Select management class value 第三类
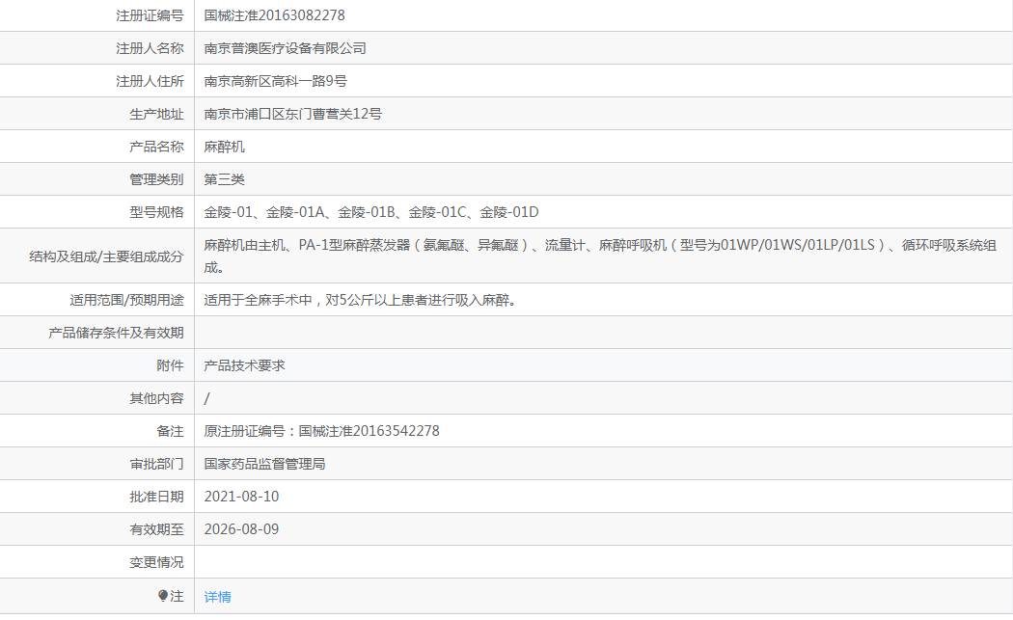The width and height of the screenshot is (1013, 620). (x=224, y=179)
